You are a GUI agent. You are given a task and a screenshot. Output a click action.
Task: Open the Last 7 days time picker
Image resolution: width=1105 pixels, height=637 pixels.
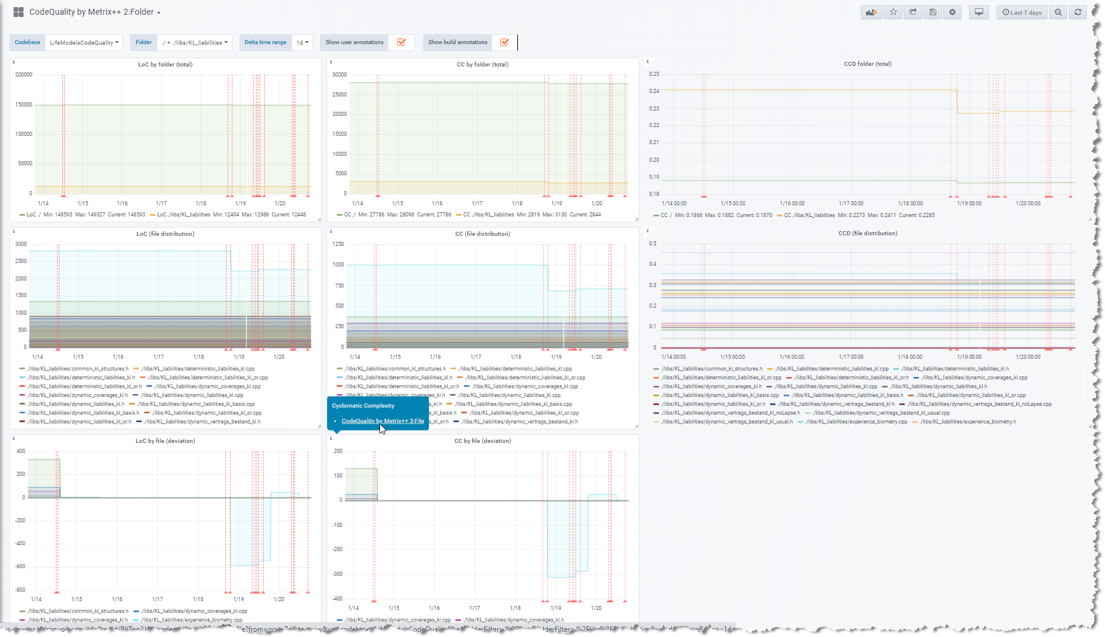1022,12
